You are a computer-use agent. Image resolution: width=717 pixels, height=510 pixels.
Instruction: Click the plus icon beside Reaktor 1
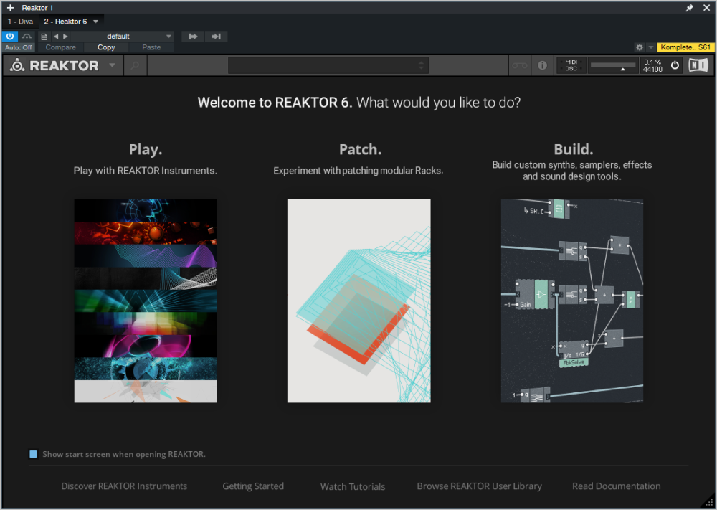tap(10, 8)
